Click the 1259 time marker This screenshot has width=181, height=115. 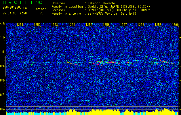click(158, 25)
